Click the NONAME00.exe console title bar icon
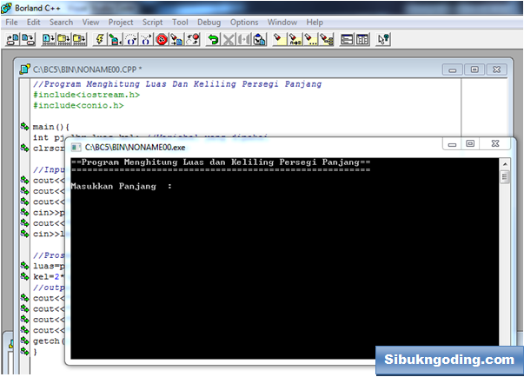The height and width of the screenshot is (377, 524). (x=76, y=148)
